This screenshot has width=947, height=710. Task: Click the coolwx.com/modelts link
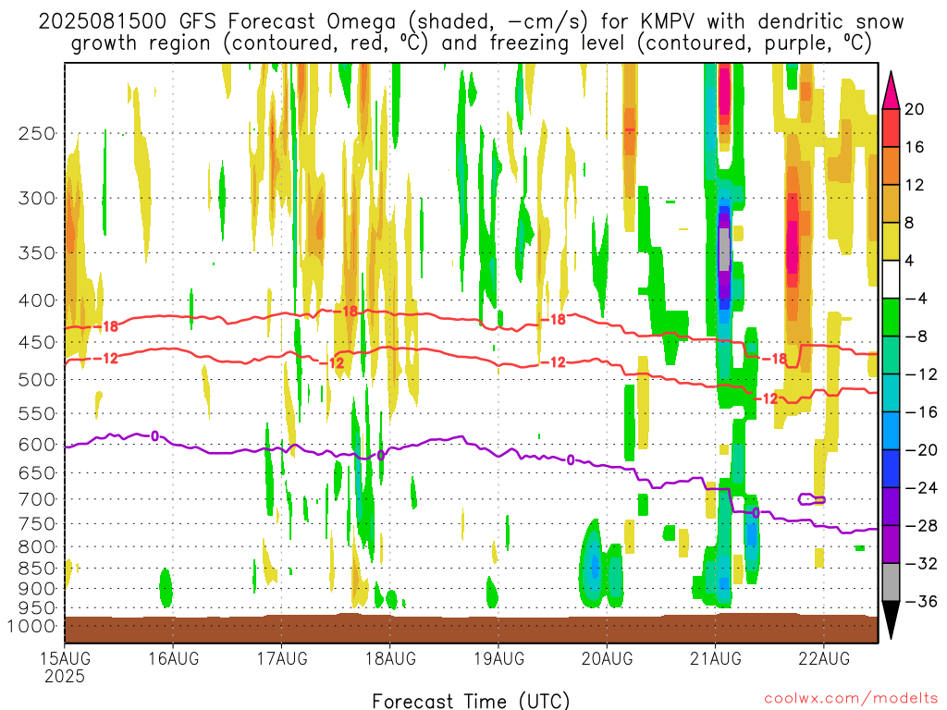pyautogui.click(x=851, y=699)
